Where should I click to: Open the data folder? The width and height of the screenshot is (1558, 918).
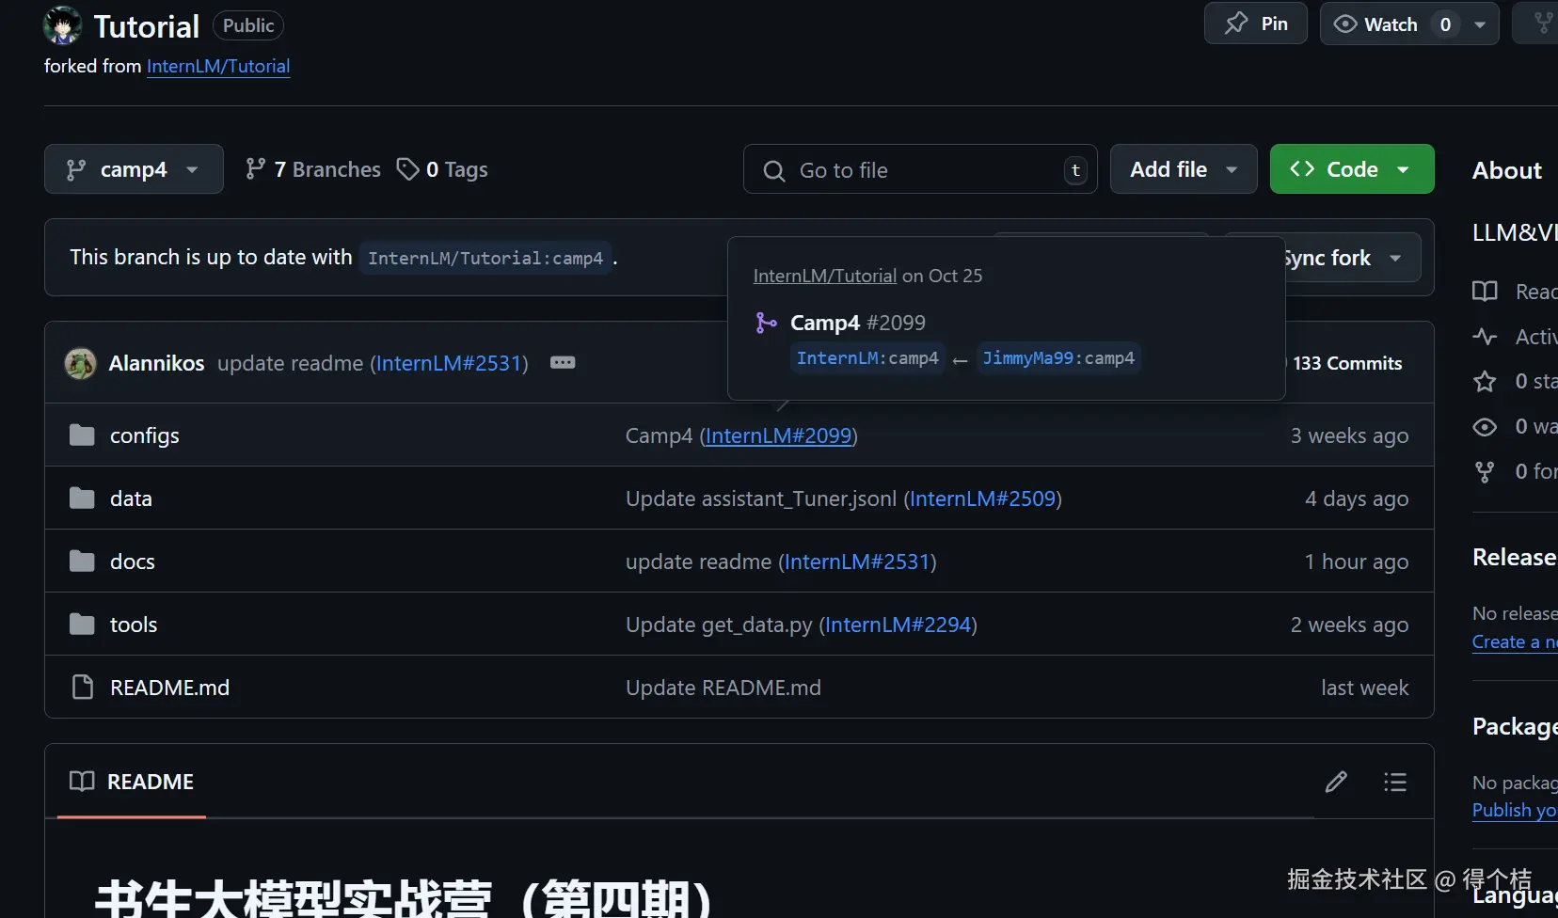pyautogui.click(x=131, y=499)
